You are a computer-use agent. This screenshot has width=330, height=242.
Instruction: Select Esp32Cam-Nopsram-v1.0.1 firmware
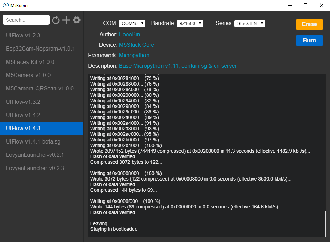(x=42, y=49)
